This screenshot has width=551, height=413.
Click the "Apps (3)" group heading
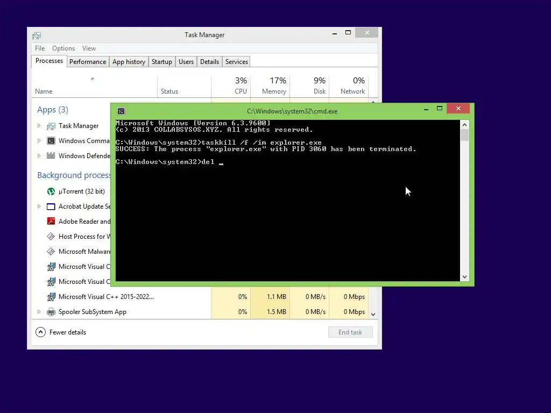pos(53,110)
